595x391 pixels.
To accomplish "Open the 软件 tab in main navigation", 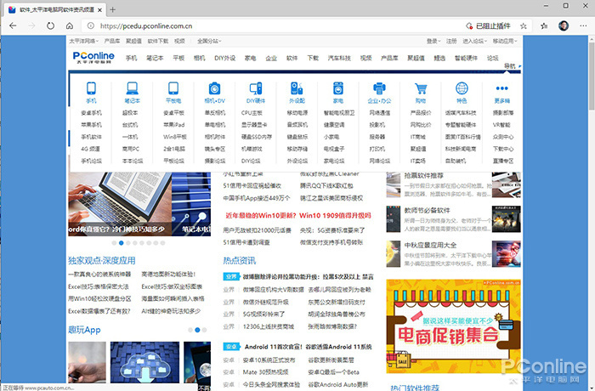I will 292,58.
